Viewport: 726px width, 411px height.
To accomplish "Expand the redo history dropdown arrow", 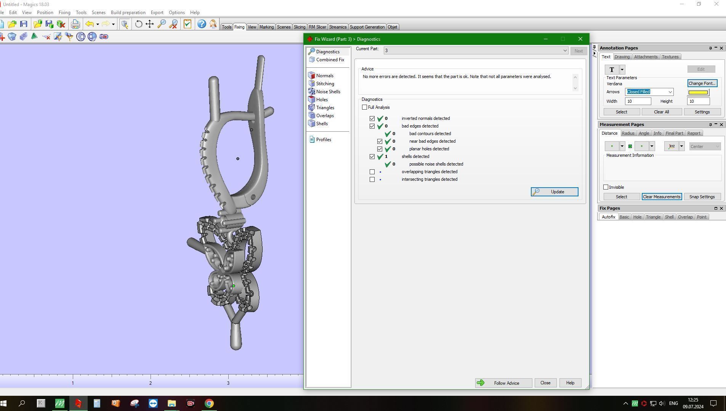I will [x=113, y=24].
